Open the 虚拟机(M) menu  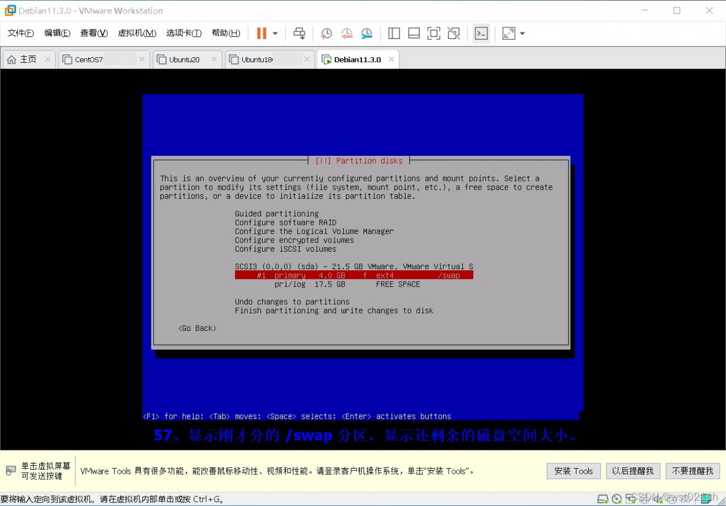pos(137,33)
